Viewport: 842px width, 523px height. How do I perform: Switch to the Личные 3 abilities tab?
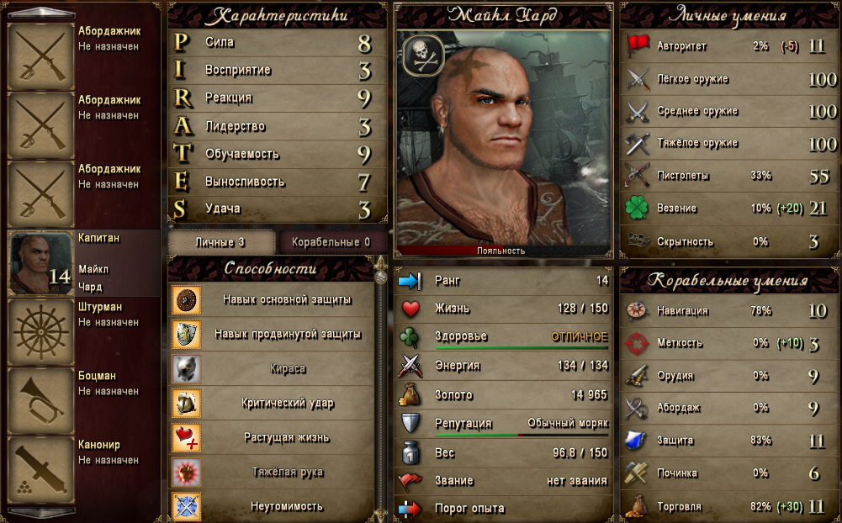220,242
